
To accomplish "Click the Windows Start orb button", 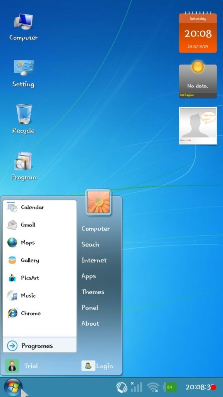I will click(14, 387).
